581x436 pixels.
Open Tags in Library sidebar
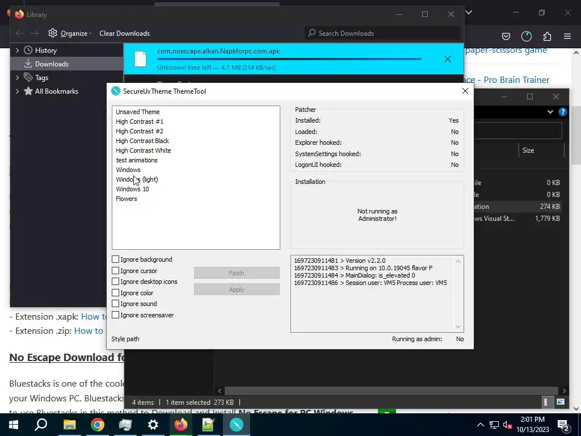[41, 77]
